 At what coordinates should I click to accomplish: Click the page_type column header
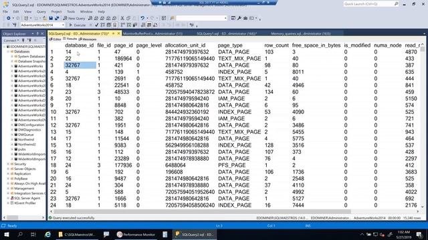click(x=230, y=45)
